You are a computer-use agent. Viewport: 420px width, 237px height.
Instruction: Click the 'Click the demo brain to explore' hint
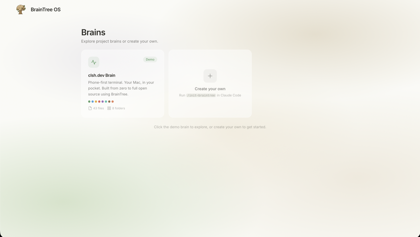tap(210, 127)
